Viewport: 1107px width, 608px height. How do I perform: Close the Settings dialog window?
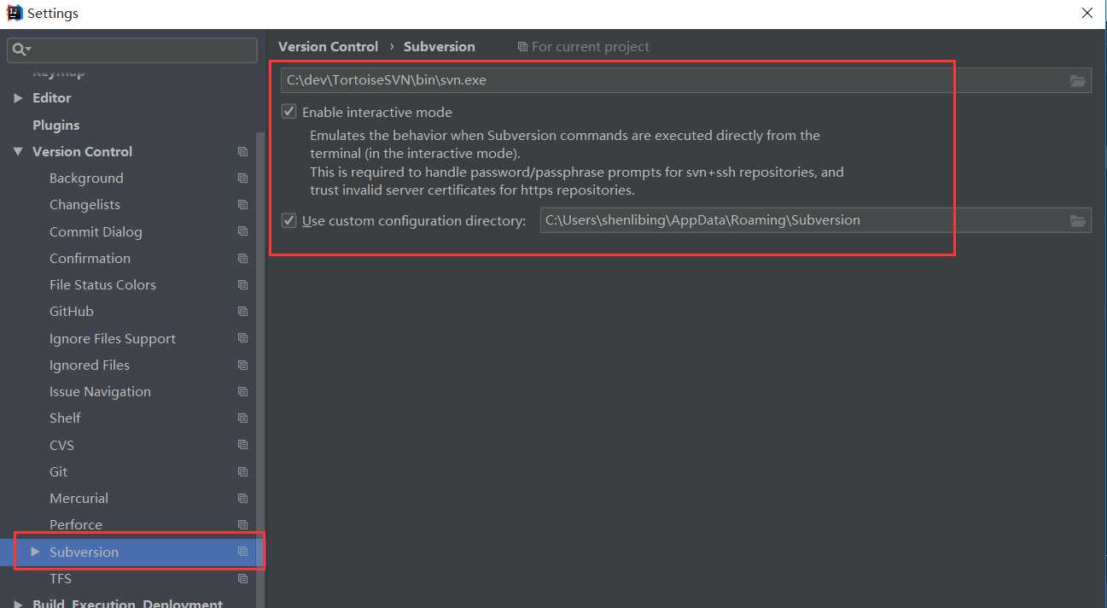[1087, 13]
